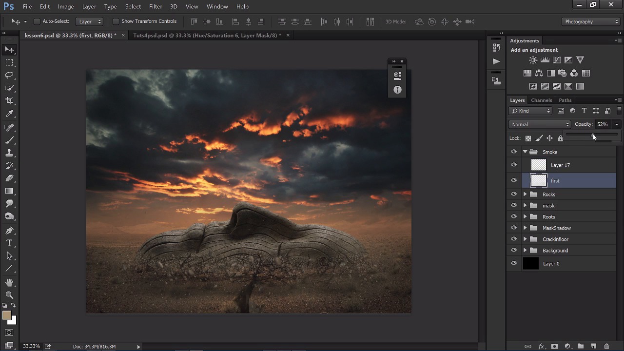Select the Rectangular Marquee tool
This screenshot has width=624, height=351.
(x=9, y=62)
